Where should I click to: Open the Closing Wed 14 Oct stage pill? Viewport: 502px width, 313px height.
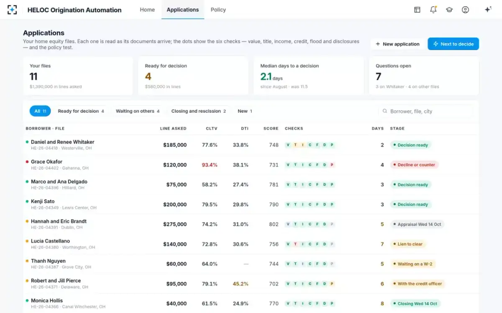[415, 304]
